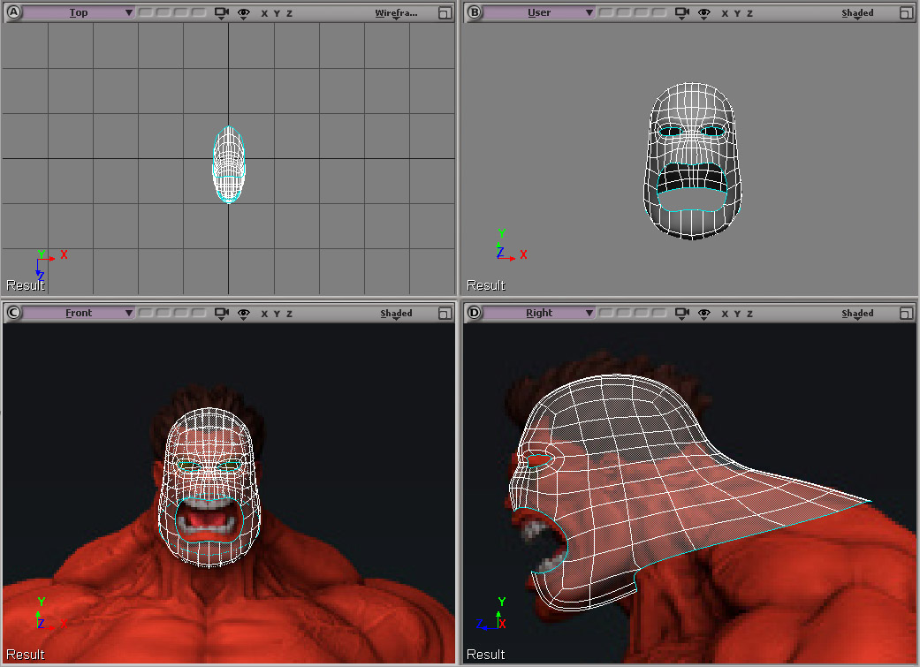This screenshot has height=667, width=920.
Task: Click third memo camera slot in Front viewport
Action: 181,313
